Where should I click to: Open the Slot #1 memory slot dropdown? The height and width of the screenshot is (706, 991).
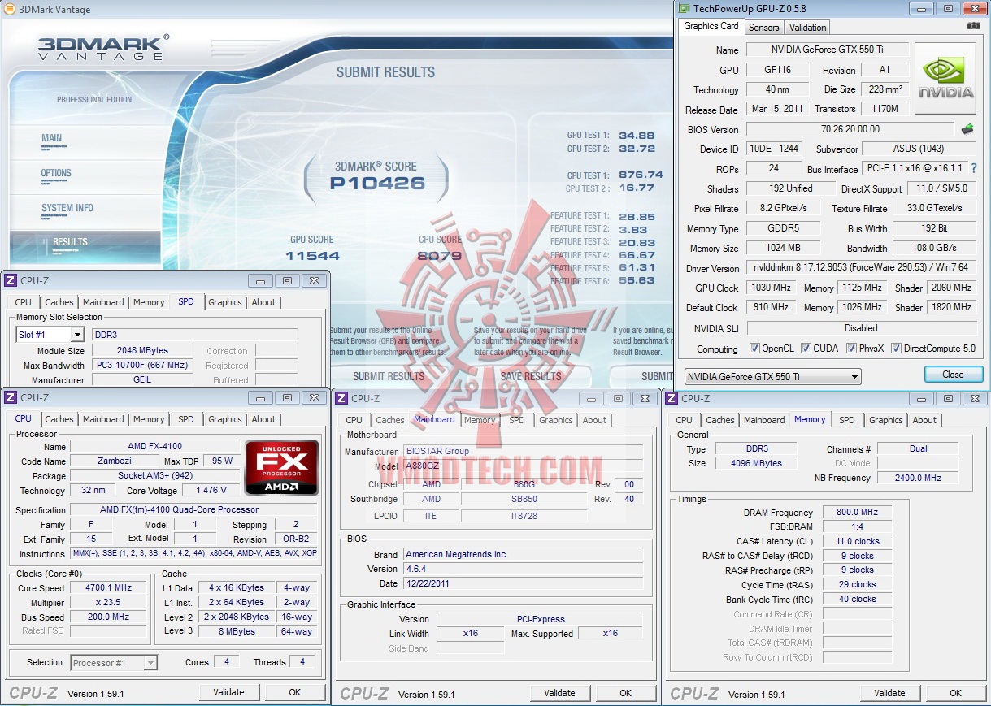point(50,335)
